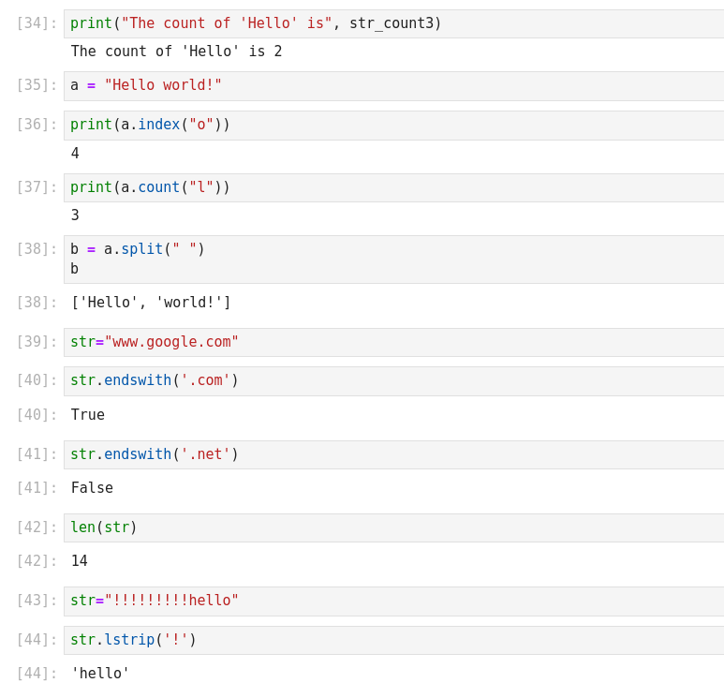
Task: Click the True output result
Action: 88,415
